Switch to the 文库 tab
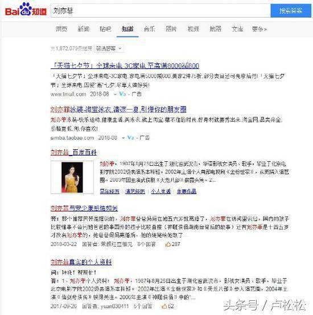Image resolution: width=313 pixels, height=315 pixels. 237,29
